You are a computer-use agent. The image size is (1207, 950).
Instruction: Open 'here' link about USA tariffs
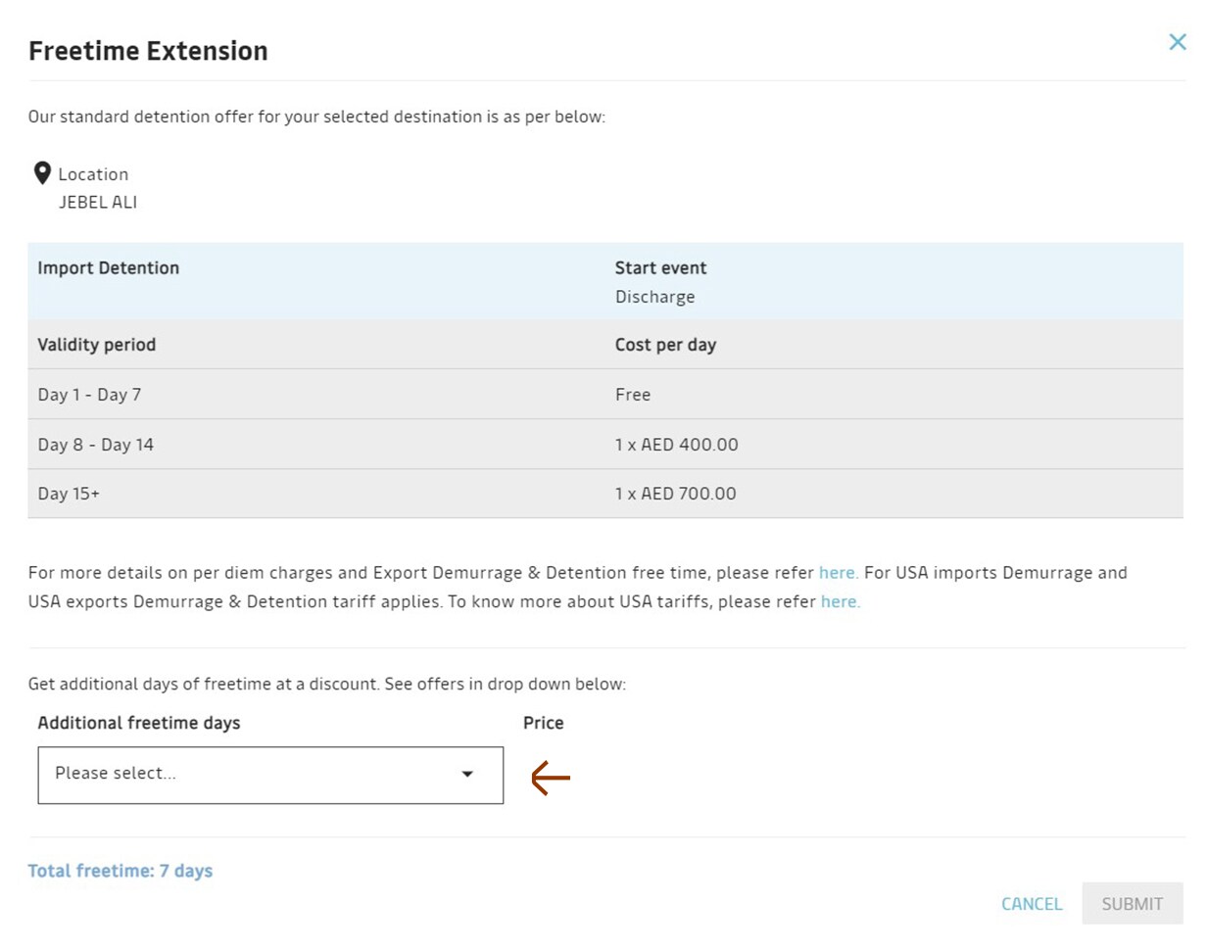click(x=840, y=601)
